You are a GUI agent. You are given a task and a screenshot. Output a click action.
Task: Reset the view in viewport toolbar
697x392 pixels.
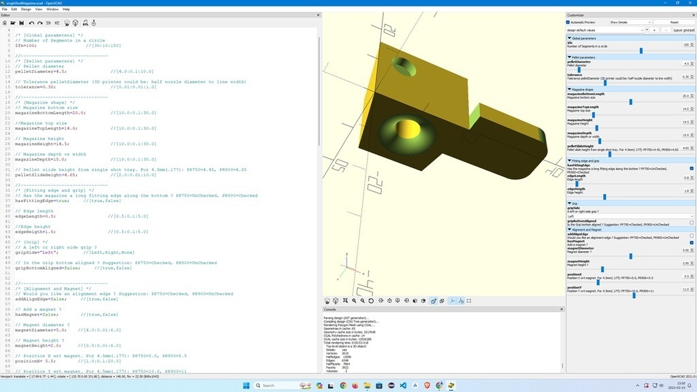[x=371, y=301]
